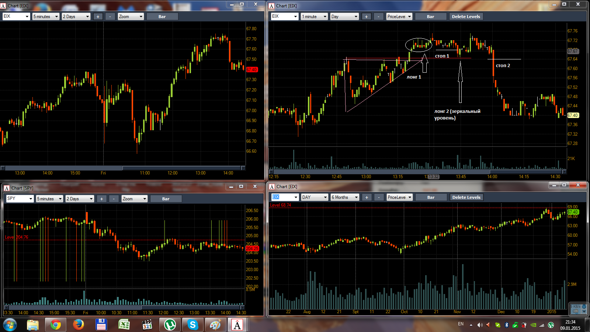Click green 67.40 price tag in daily chart

pos(573,212)
